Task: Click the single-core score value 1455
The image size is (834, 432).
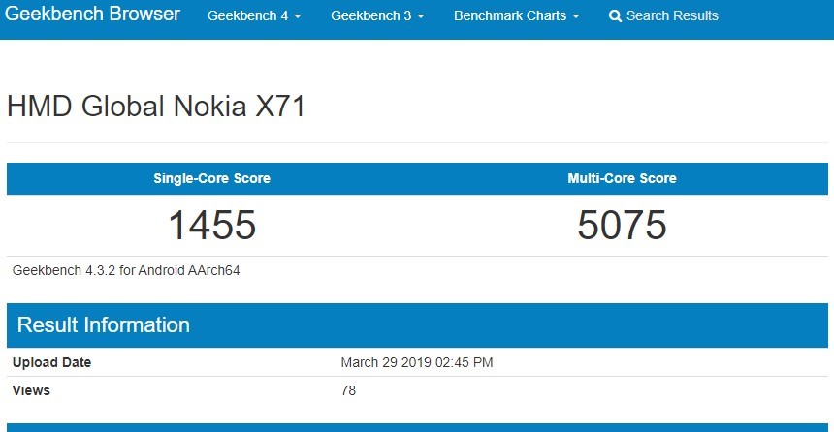Action: point(211,226)
